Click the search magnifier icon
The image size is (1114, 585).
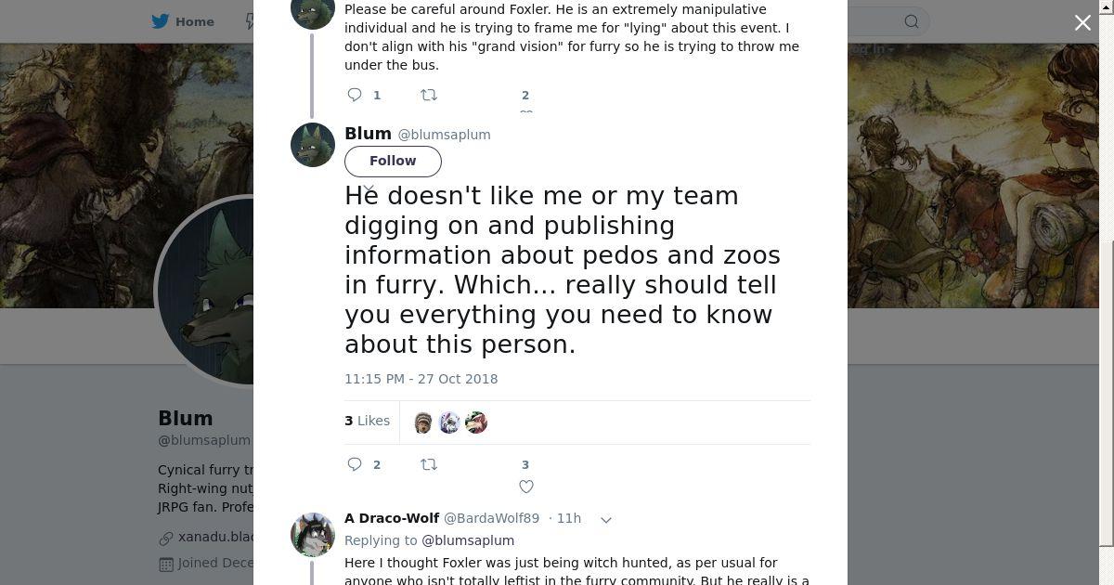click(x=912, y=21)
